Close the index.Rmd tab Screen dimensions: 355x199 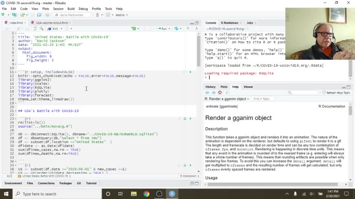25,23
